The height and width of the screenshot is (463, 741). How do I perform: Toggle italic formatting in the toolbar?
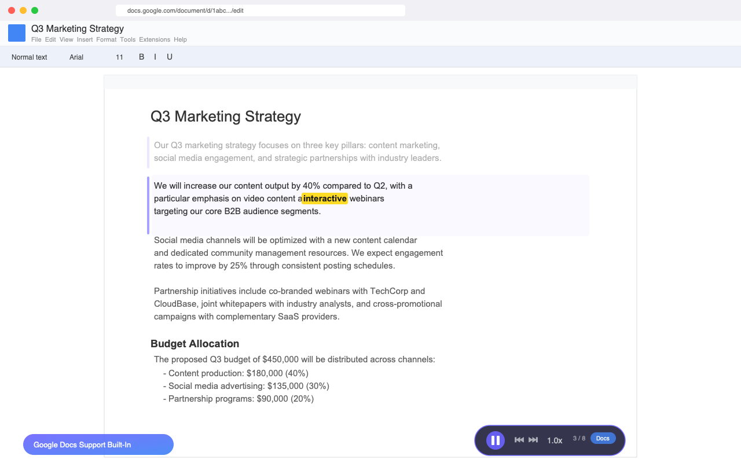pyautogui.click(x=155, y=57)
